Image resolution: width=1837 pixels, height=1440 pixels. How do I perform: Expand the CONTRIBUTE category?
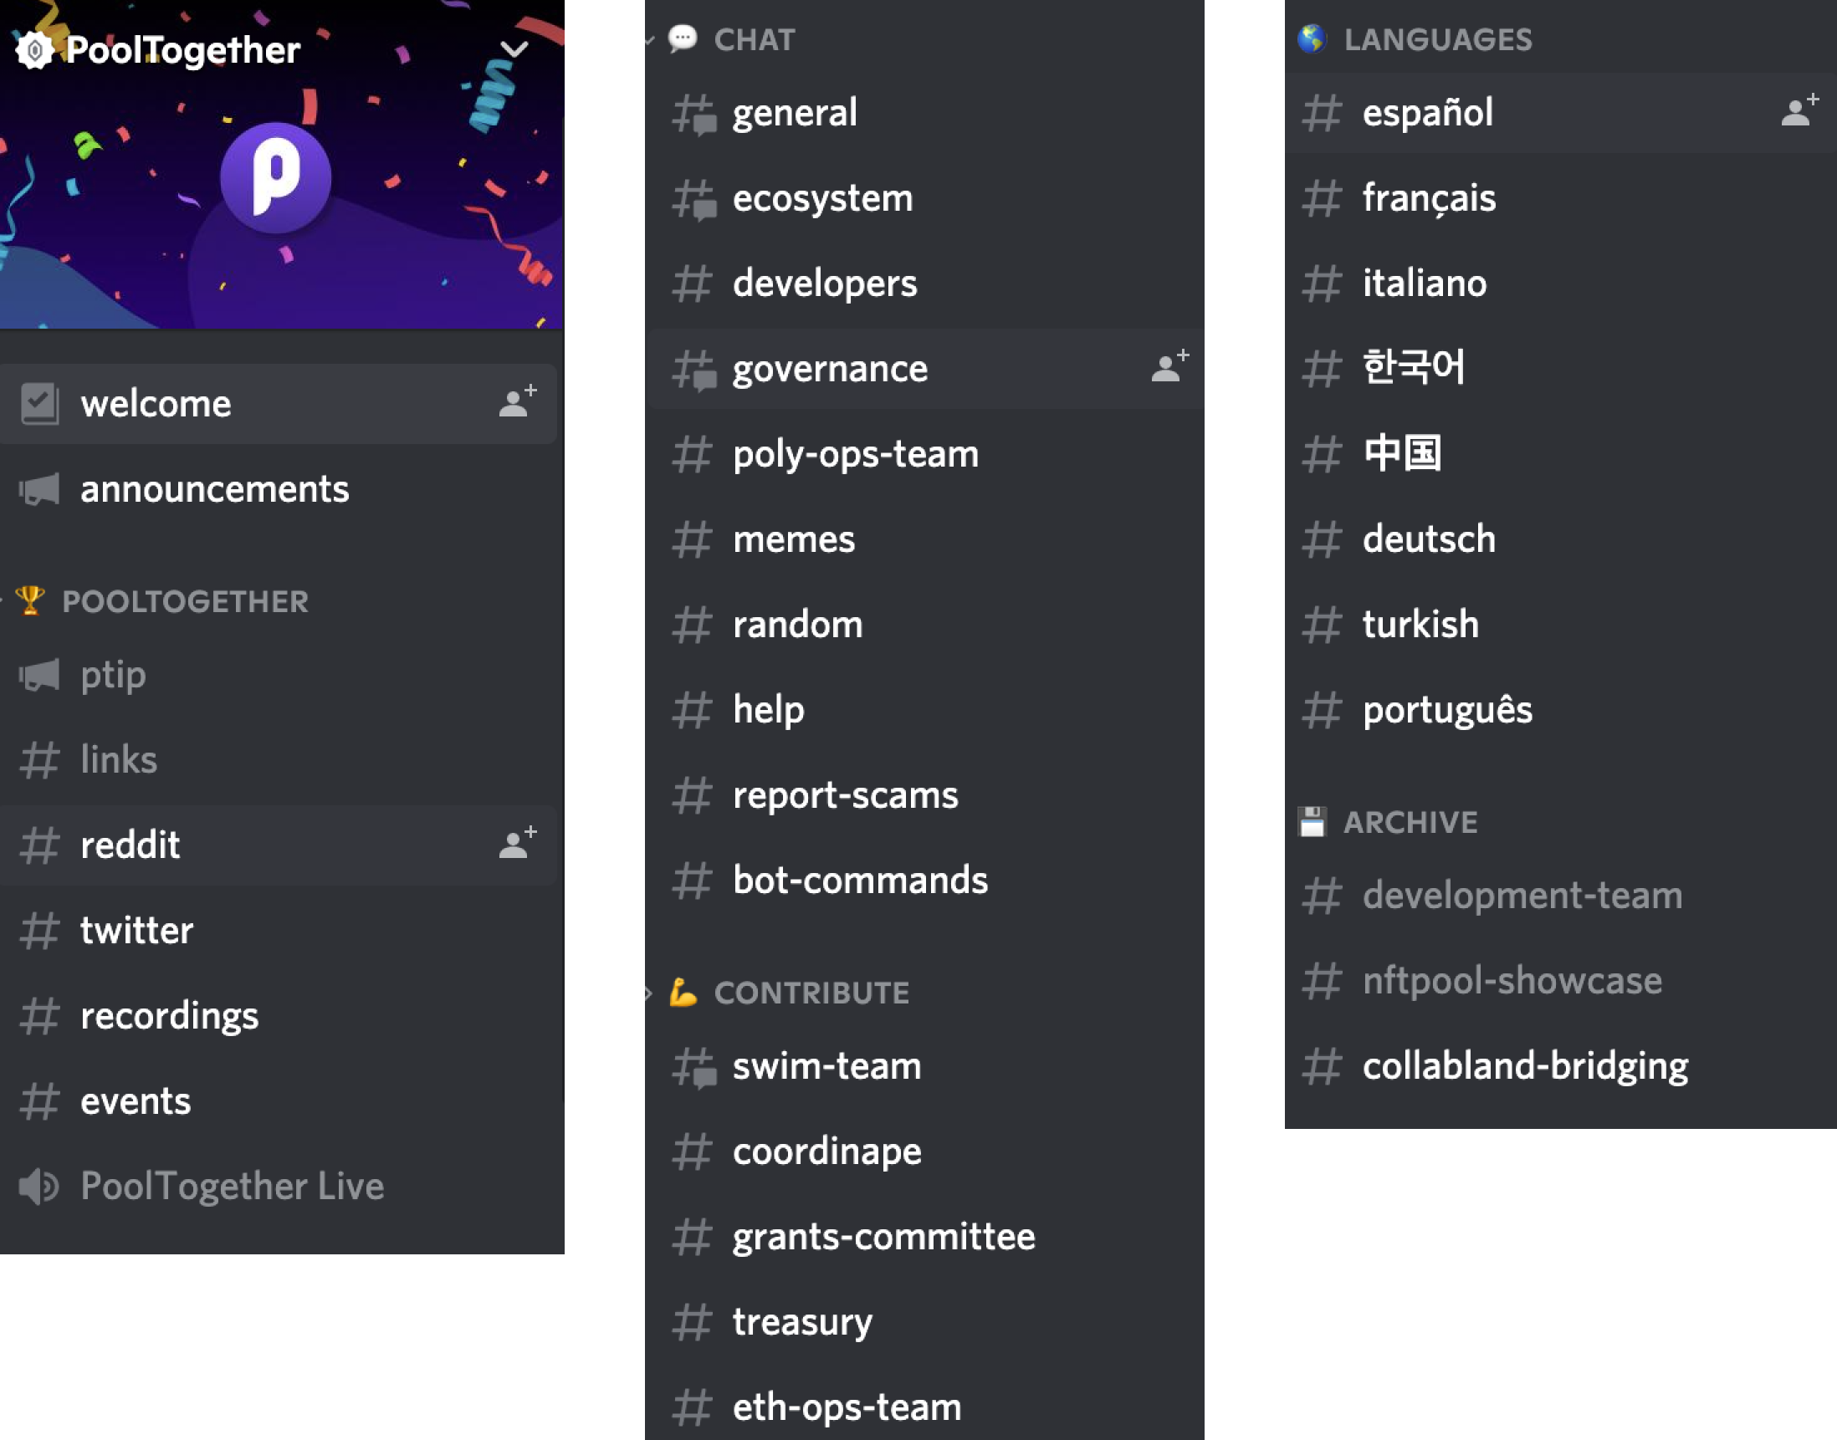pos(811,993)
